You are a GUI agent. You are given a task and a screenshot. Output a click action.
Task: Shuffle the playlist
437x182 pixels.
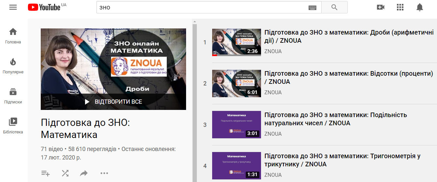[65, 173]
